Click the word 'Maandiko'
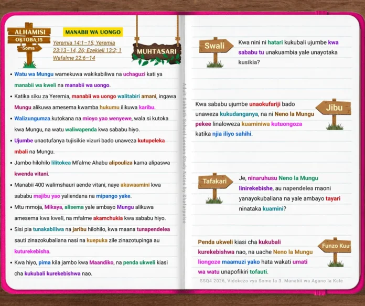This screenshot has width=365, height=306. (x=101, y=262)
